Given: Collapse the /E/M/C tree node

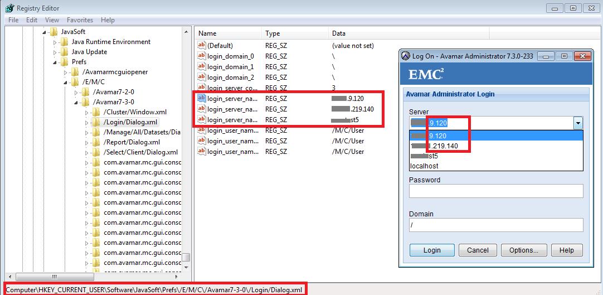Looking at the screenshot, I should 65,83.
